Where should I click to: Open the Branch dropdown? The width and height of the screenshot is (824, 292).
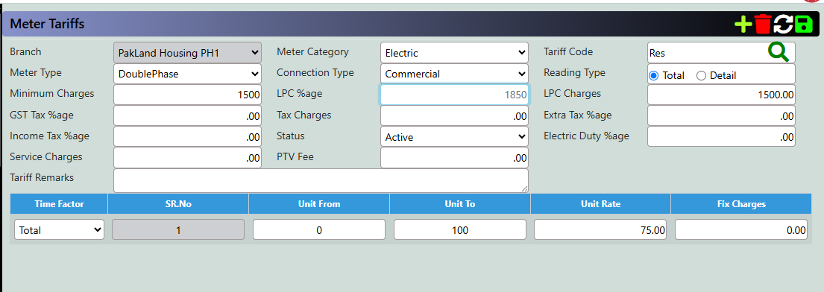click(188, 53)
